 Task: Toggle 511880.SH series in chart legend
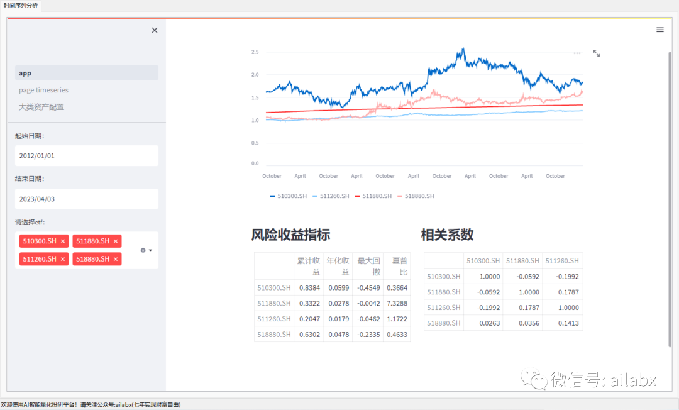[373, 196]
